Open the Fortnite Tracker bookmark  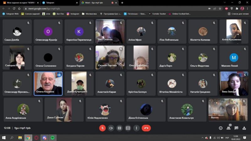click(158, 14)
